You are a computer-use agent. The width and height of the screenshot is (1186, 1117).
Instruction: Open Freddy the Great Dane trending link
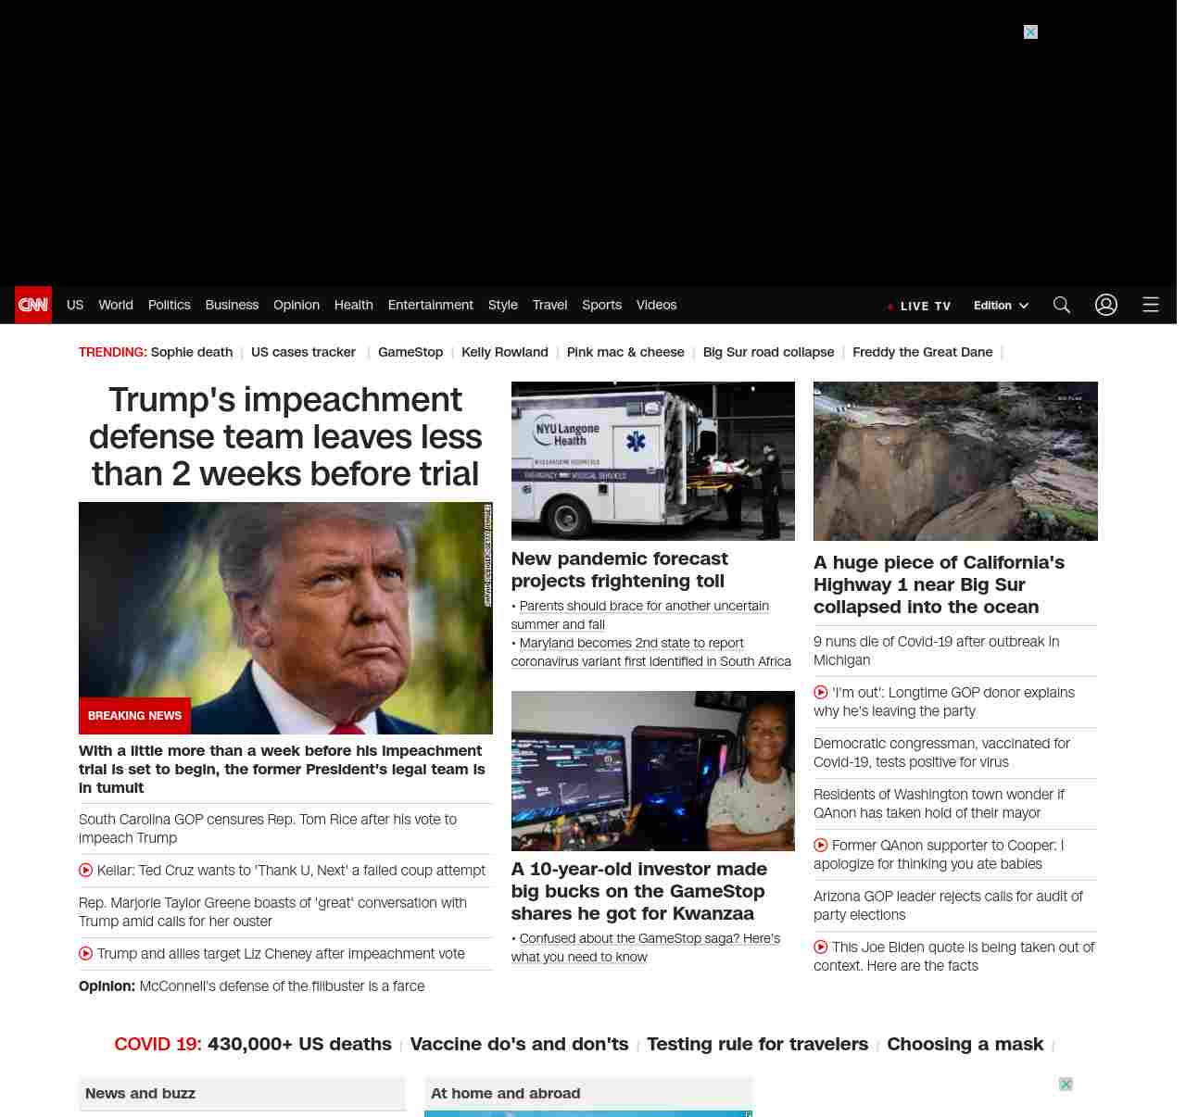pyautogui.click(x=922, y=352)
